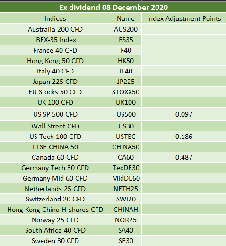Select the Sweden 30 CFD cell

click(x=55, y=241)
